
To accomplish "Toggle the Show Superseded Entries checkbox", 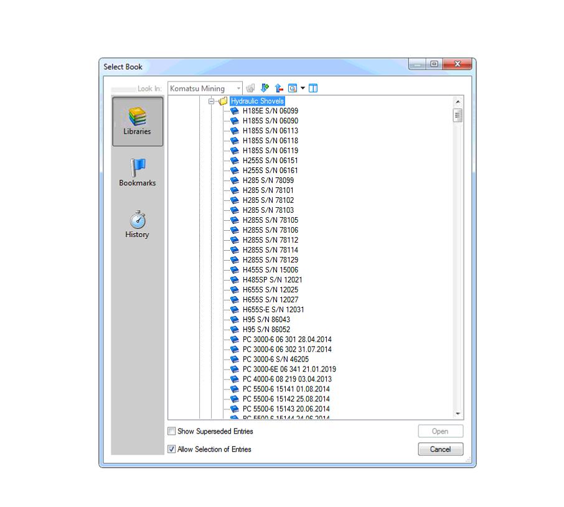I will (x=171, y=431).
